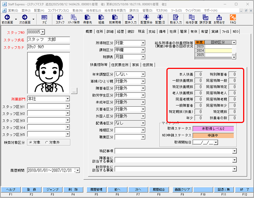Go forward with 次の画面 arrow icon
254x198 pixels.
(25, 17)
